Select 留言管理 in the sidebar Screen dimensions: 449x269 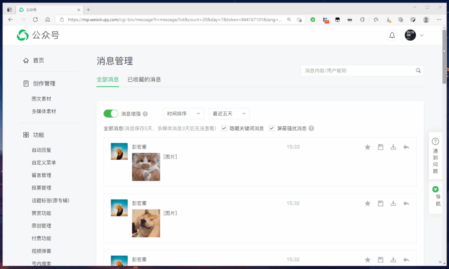[x=42, y=175]
